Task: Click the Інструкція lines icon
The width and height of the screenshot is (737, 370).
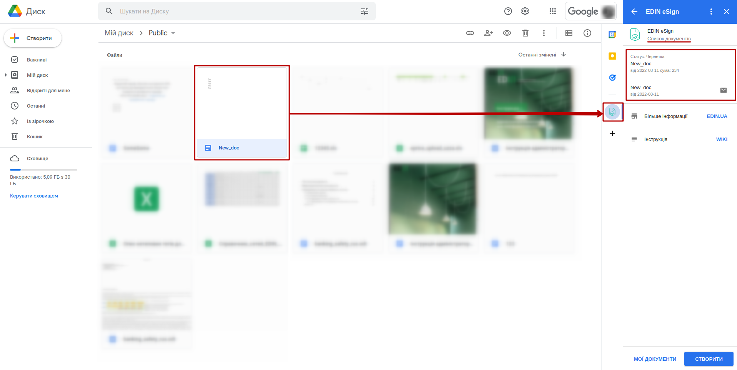Action: pyautogui.click(x=634, y=139)
